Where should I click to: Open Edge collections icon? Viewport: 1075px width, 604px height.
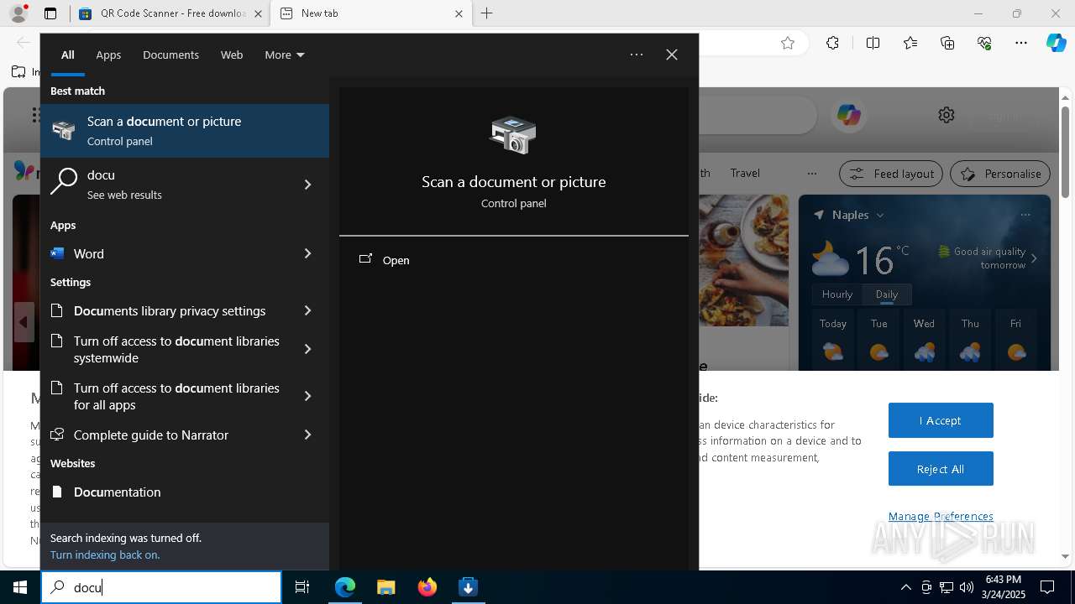click(947, 43)
